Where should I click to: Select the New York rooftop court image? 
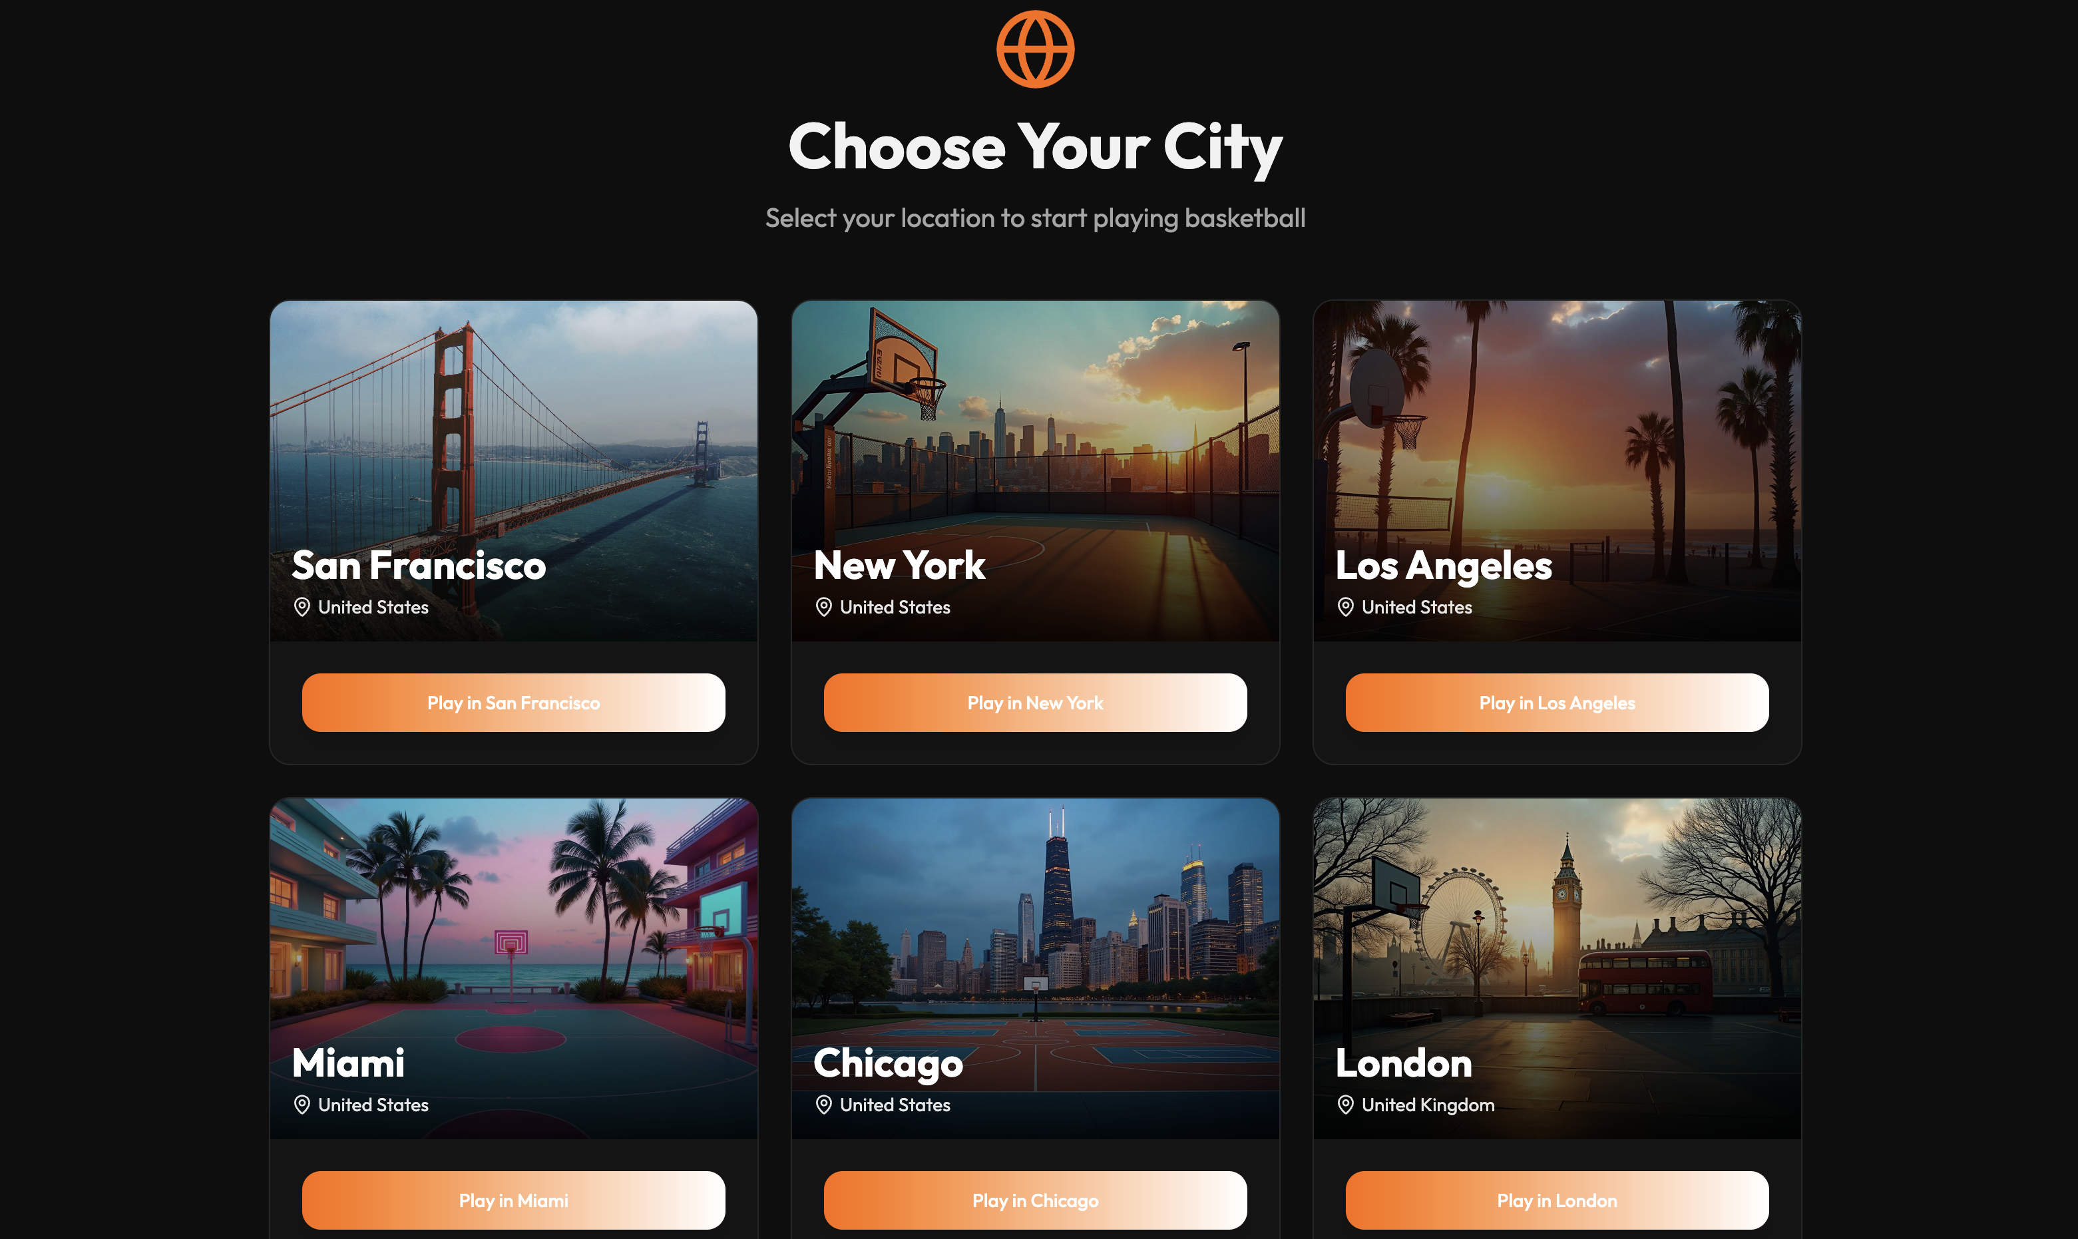tap(1035, 471)
